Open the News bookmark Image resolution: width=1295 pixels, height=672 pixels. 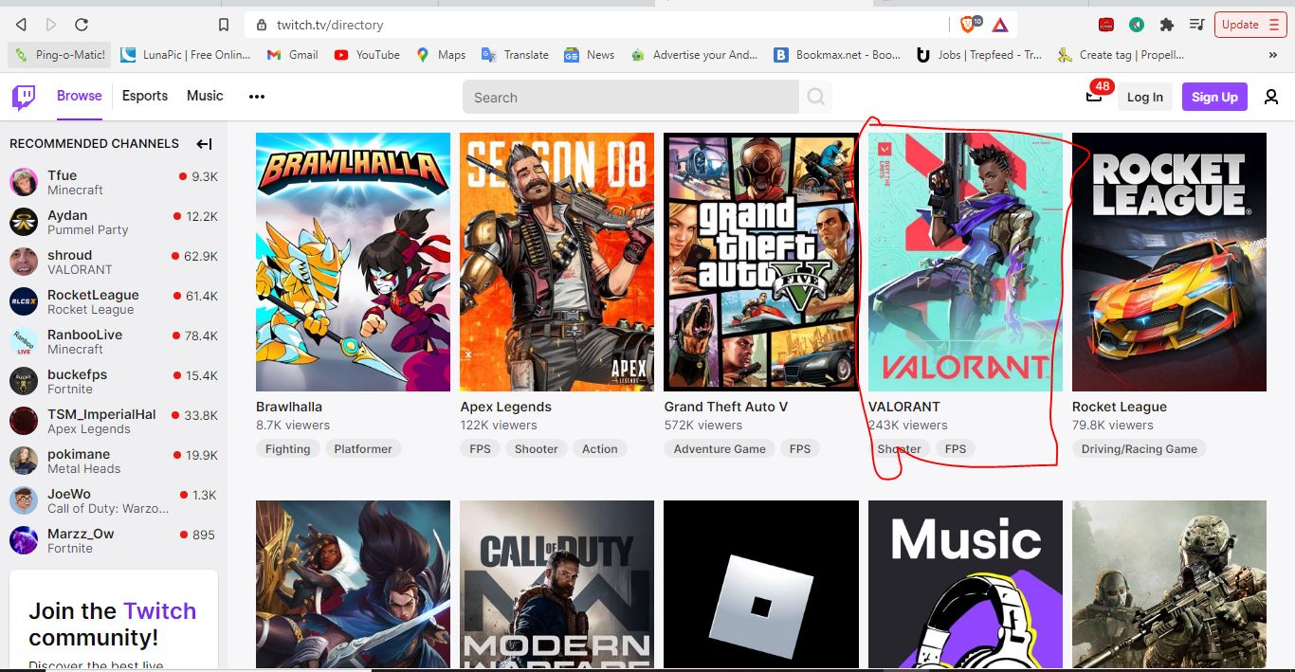[x=590, y=55]
